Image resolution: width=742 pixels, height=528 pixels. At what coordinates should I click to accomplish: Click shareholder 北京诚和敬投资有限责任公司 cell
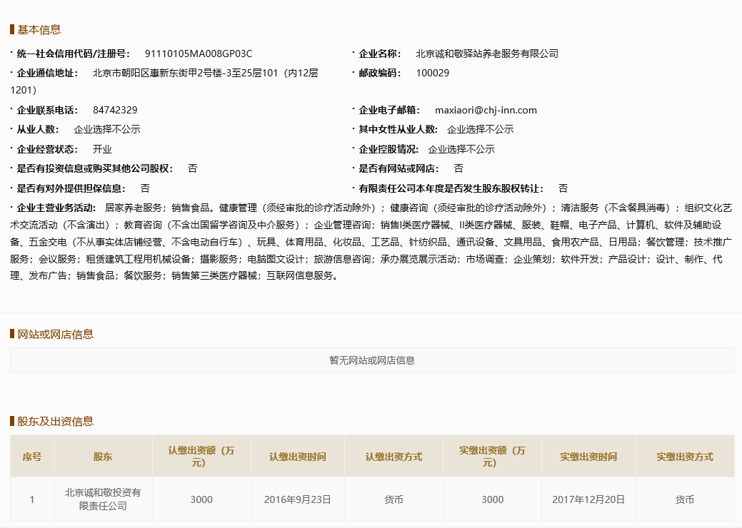tap(103, 499)
